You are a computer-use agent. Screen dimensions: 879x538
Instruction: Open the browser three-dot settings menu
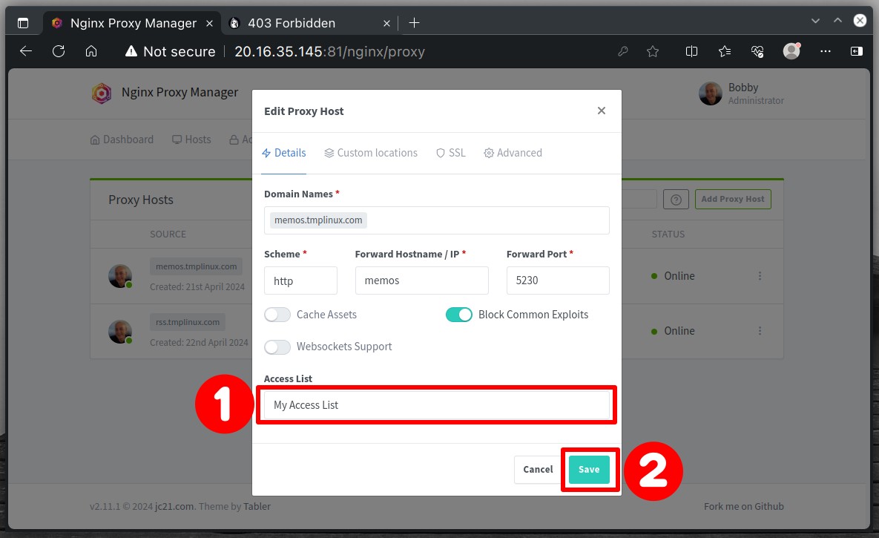tap(825, 51)
